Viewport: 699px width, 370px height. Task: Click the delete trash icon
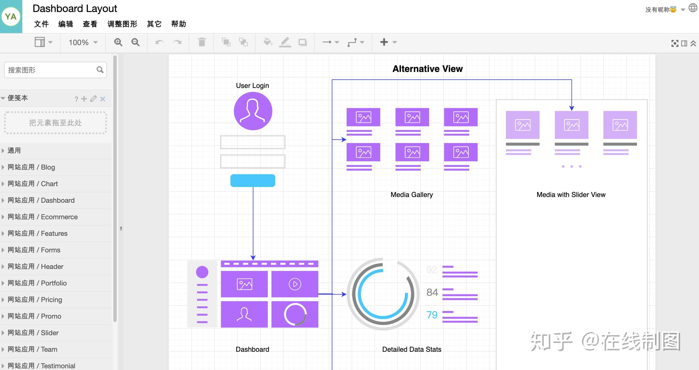(x=202, y=42)
